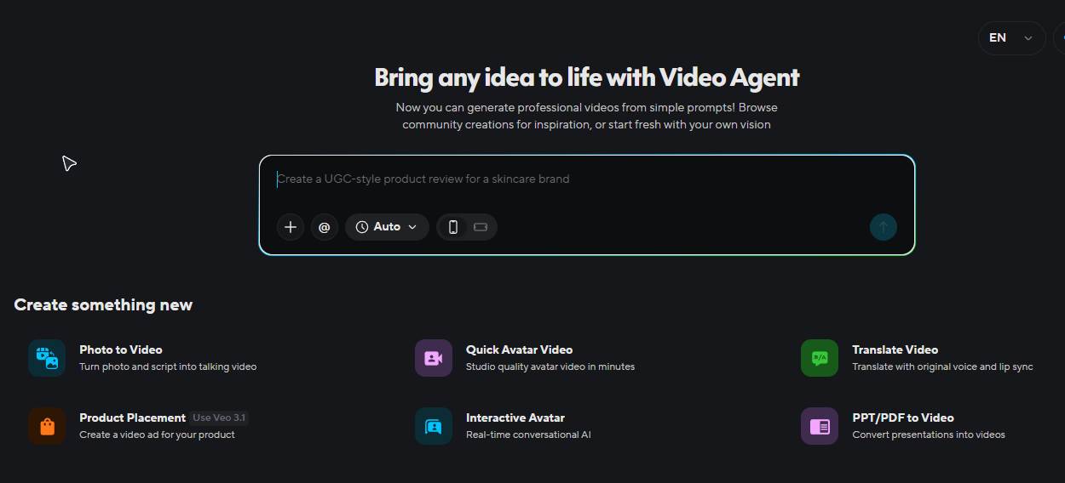Click the Quick Avatar Video camera icon

(433, 358)
